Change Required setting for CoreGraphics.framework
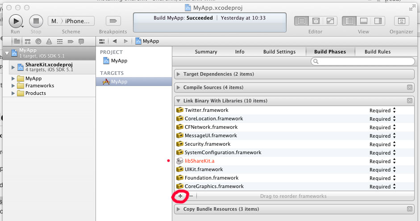 tap(383, 187)
